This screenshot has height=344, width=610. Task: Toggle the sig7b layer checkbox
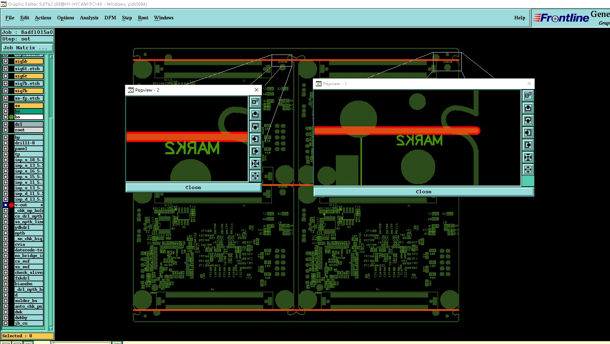6,91
